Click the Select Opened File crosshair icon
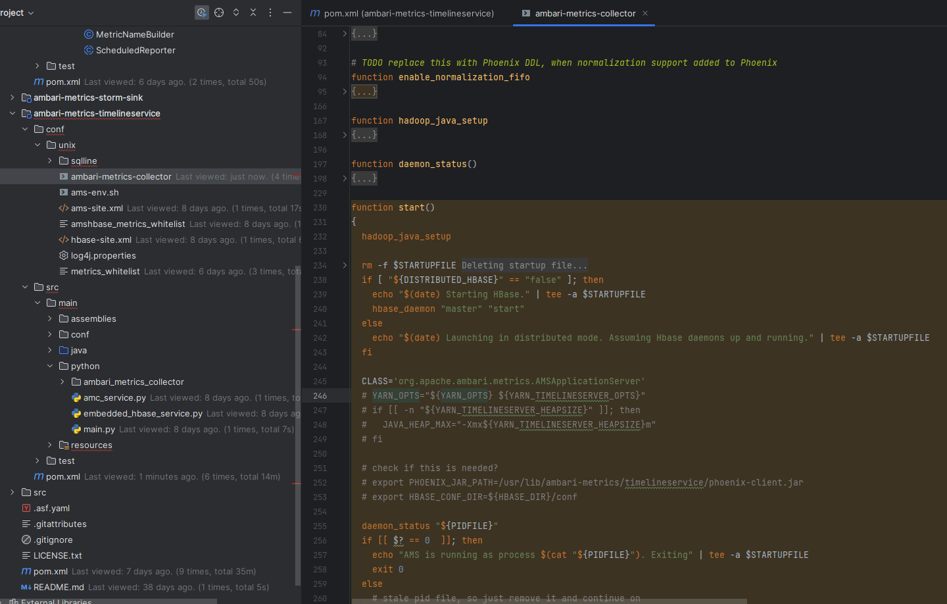947x604 pixels. pyautogui.click(x=219, y=13)
